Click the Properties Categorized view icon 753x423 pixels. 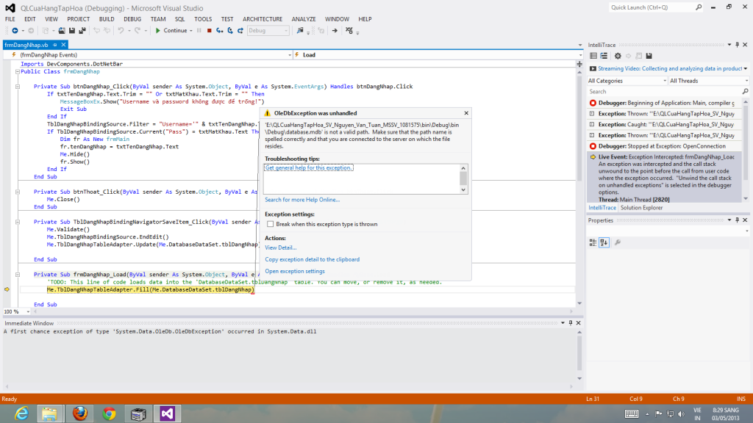pos(593,242)
